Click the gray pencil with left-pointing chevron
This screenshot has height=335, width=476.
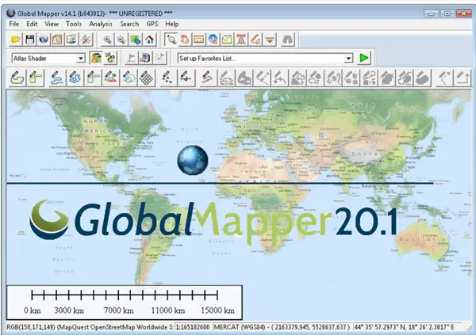coord(444,78)
